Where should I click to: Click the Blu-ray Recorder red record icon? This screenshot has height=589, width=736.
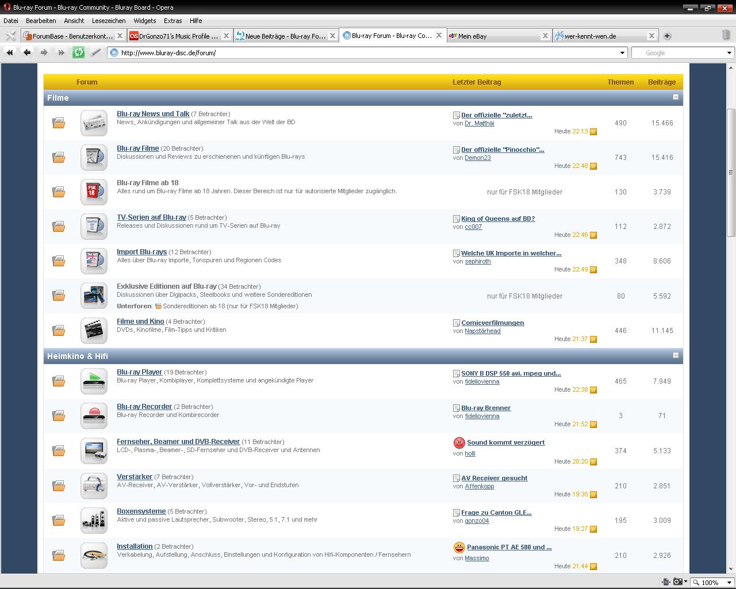tap(94, 416)
